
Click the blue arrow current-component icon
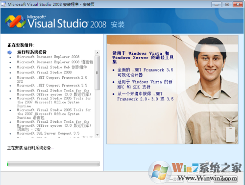[x=10, y=52]
